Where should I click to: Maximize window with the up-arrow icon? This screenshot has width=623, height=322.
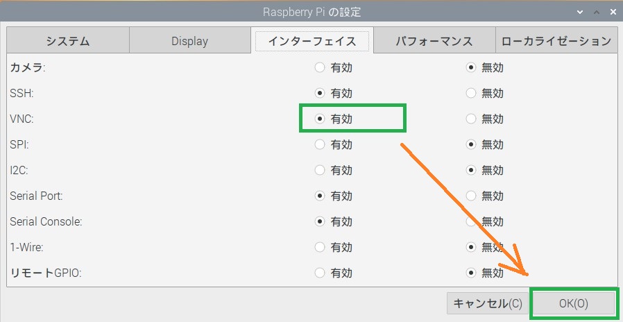click(x=597, y=12)
